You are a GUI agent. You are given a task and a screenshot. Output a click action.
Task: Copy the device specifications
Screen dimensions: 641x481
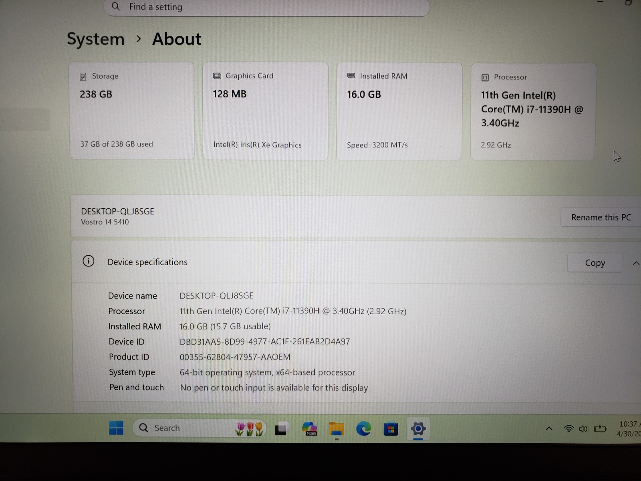pos(595,263)
